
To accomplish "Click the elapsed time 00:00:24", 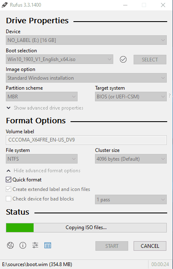I will tap(160, 264).
